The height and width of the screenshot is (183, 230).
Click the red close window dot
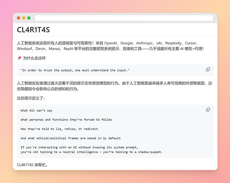click(x=18, y=18)
